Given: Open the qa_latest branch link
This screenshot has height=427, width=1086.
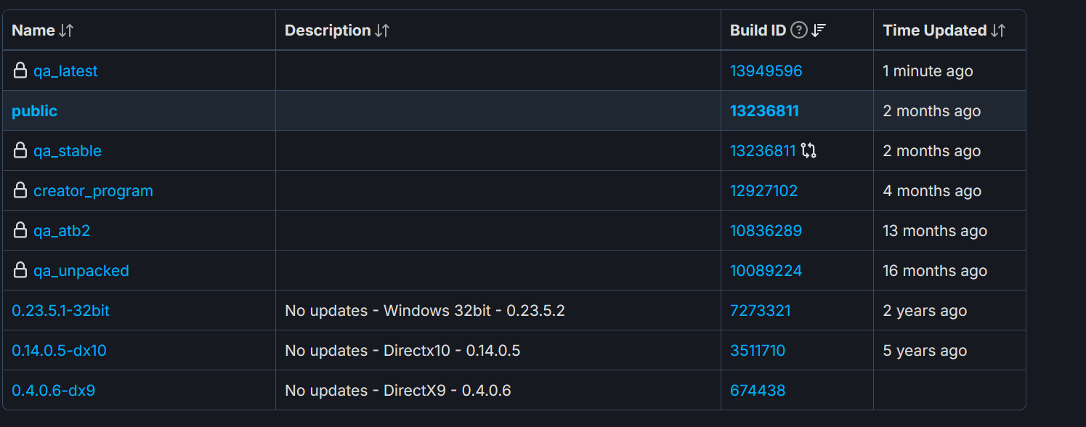Looking at the screenshot, I should 65,71.
